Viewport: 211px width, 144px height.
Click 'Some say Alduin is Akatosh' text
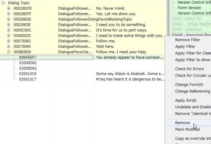click(x=130, y=74)
